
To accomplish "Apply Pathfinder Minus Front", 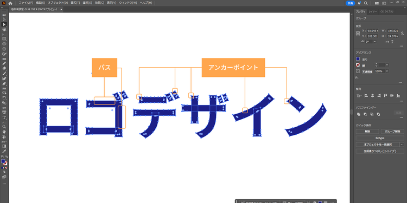I will pos(365,114).
